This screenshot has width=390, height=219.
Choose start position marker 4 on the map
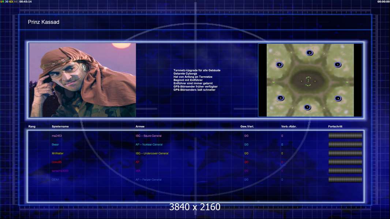coord(338,98)
